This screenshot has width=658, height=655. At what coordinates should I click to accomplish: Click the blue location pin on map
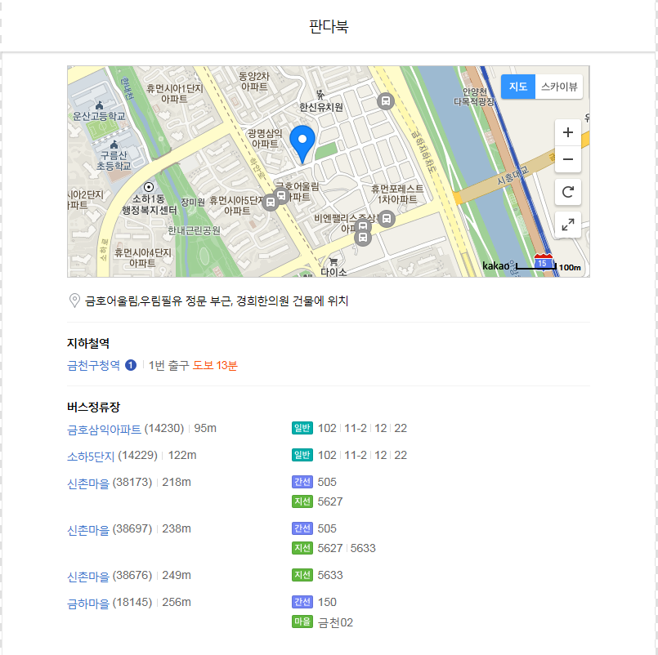(x=302, y=144)
